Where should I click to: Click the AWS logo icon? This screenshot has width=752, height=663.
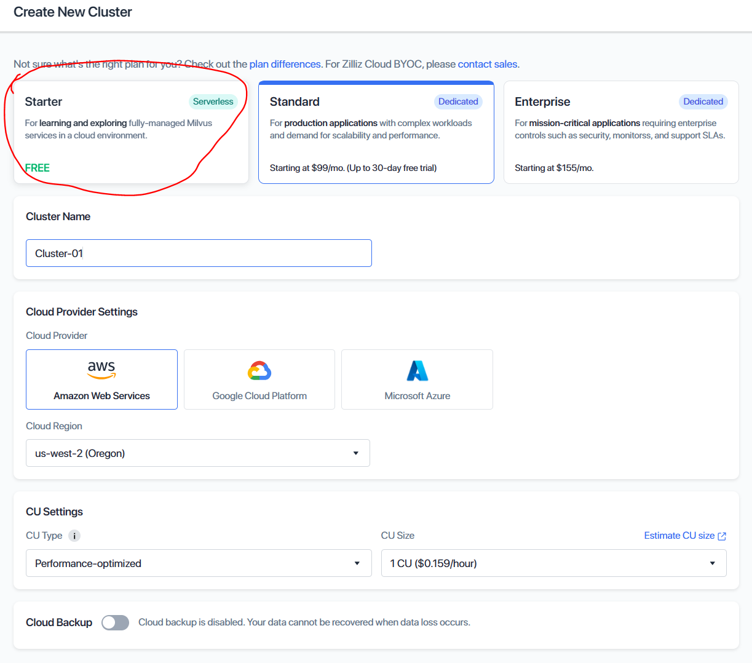coord(101,370)
